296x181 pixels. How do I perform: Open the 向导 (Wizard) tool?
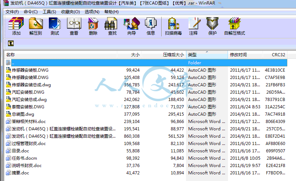132,23
